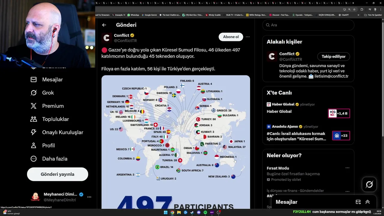
Task: Open the Windy: Sıcaklık bookmark
Action: (213, 15)
